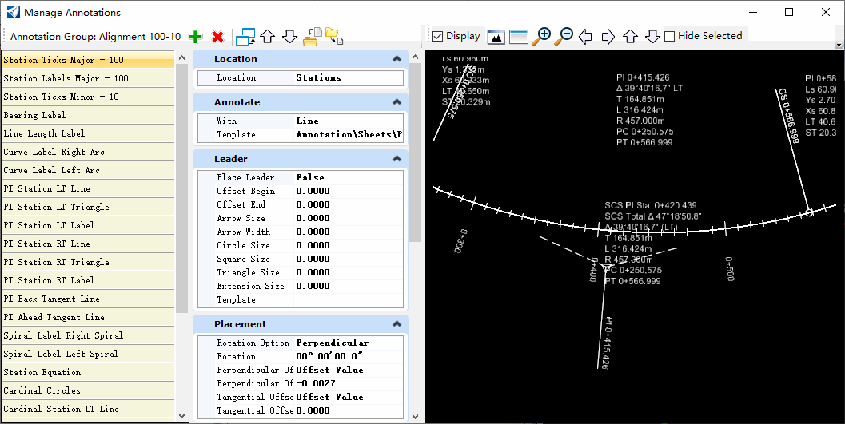Click the Arrow Size value field
845x424 pixels.
pyautogui.click(x=349, y=218)
